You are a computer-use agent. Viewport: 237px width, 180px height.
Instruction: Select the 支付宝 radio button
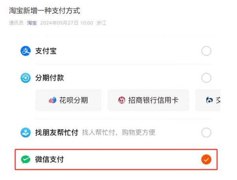206,51
